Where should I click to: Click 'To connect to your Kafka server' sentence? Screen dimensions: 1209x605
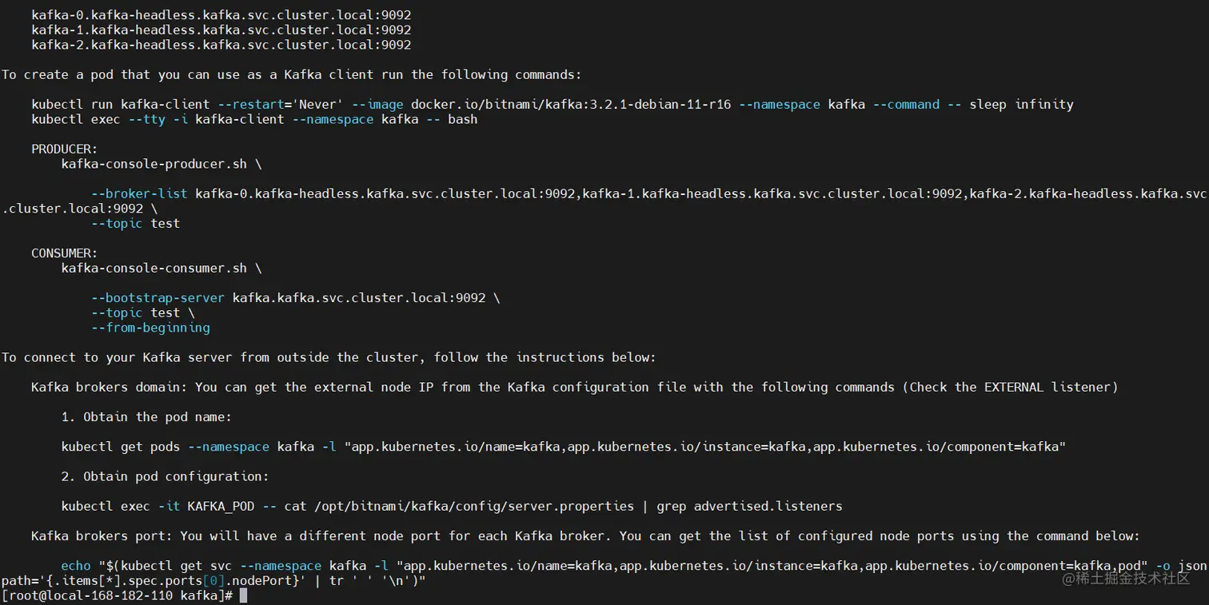(x=329, y=357)
